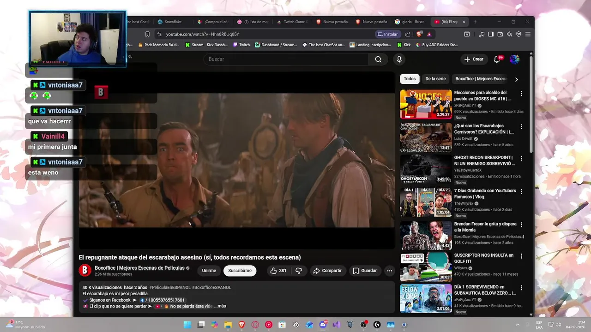Click the Guardar button
Screen dimensions: 591x332
pos(365,271)
